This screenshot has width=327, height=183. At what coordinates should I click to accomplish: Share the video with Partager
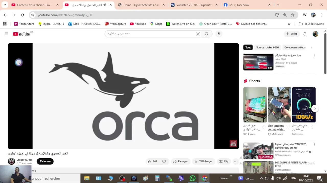180,161
